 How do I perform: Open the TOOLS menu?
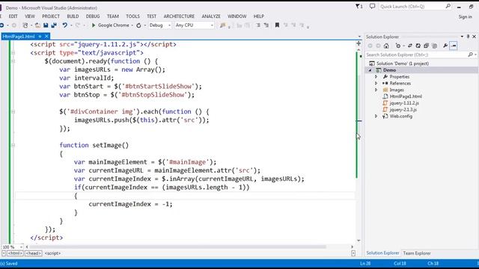132,16
